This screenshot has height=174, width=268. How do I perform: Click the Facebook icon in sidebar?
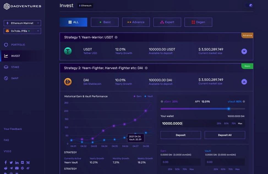[6, 163]
